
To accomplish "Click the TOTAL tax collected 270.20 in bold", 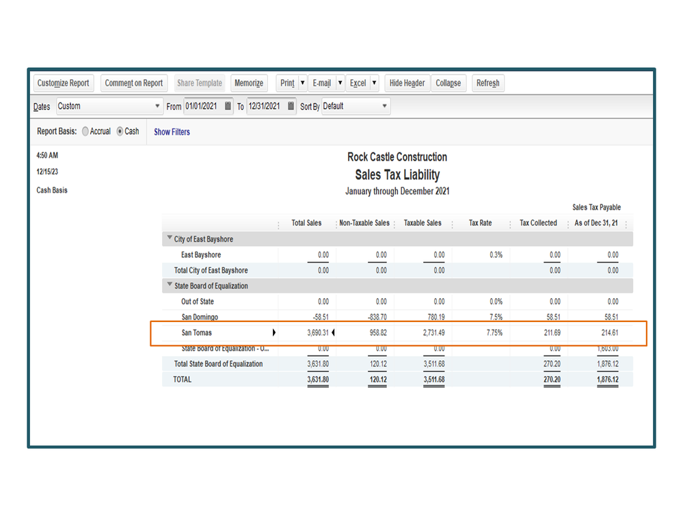I will (x=552, y=379).
